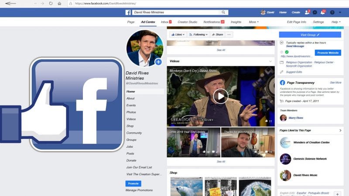Select the Ad Center tab
The height and width of the screenshot is (196, 349).
[148, 22]
